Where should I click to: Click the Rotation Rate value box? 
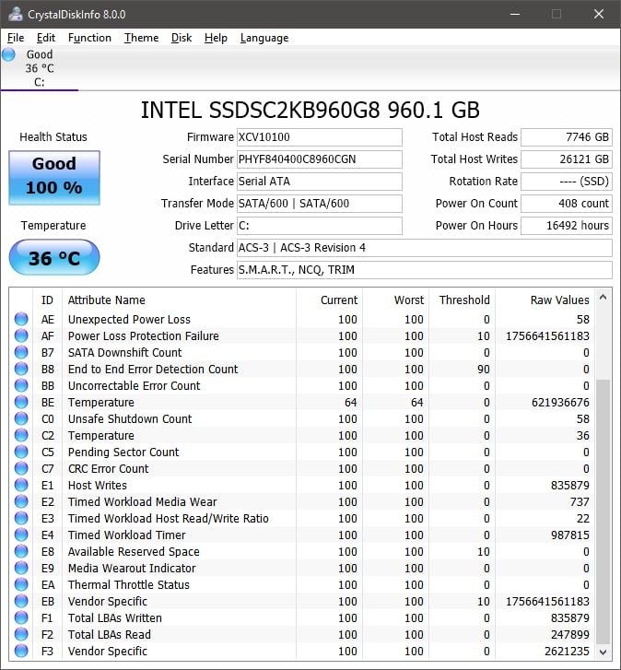tap(567, 182)
